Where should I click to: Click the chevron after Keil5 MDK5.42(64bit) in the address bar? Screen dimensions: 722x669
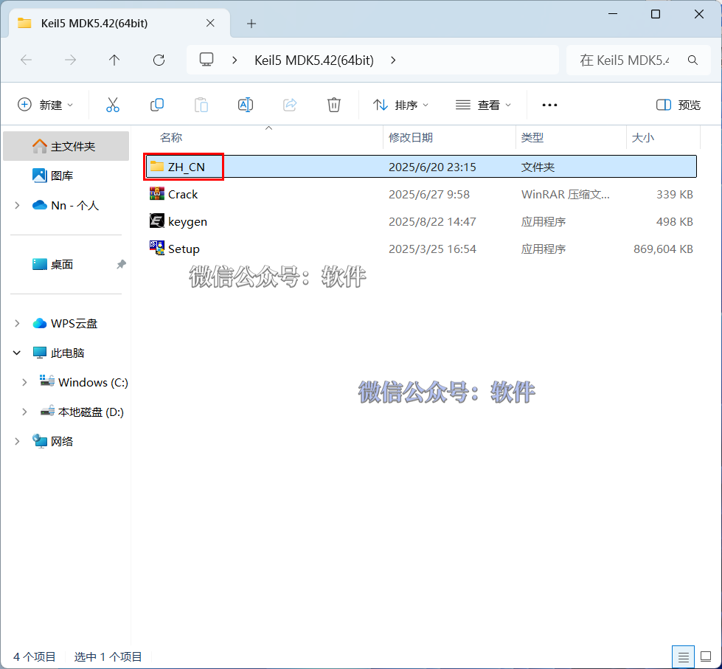pos(393,60)
